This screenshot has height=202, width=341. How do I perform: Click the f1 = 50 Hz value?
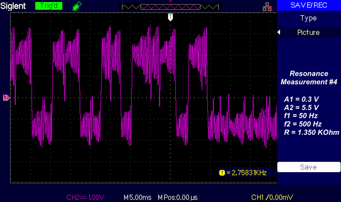301,116
